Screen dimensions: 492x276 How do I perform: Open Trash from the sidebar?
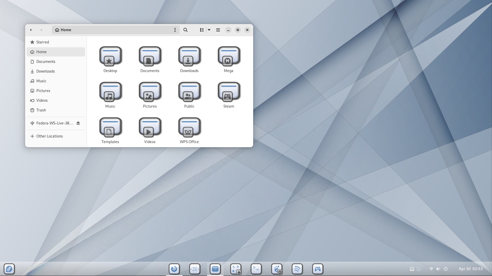41,110
